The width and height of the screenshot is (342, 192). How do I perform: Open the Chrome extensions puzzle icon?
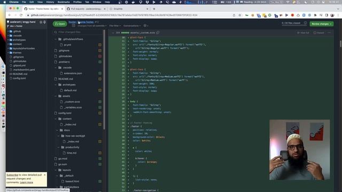click(315, 15)
